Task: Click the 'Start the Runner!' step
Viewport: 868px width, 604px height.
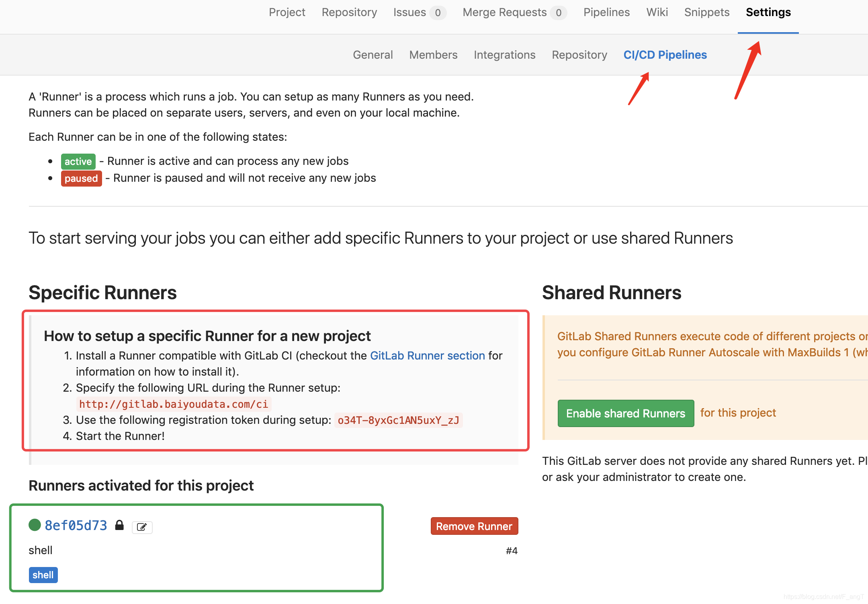Action: (x=120, y=436)
